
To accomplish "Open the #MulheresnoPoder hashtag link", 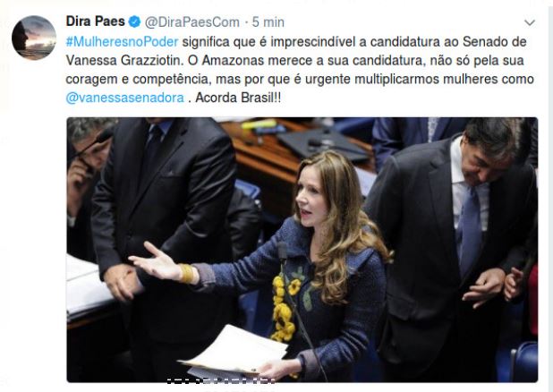I will pos(122,42).
